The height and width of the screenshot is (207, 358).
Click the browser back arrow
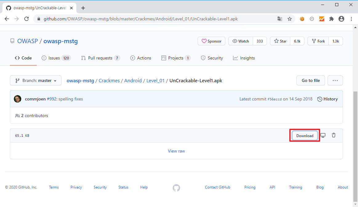(7, 19)
